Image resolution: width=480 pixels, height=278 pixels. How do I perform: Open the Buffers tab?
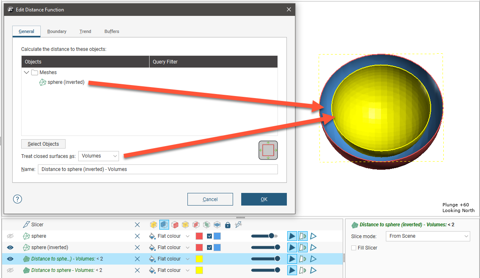[112, 31]
